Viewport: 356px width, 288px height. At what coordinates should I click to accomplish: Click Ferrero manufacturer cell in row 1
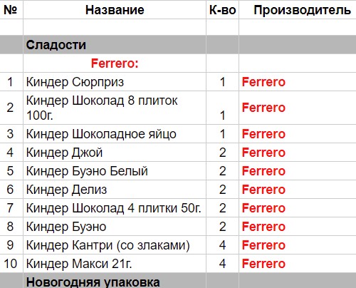pos(298,82)
